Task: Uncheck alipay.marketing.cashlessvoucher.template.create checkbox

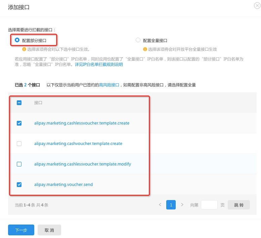Action: pos(19,123)
